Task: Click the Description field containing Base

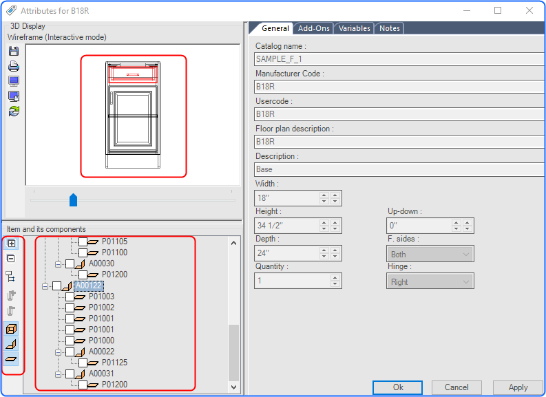Action: click(x=400, y=169)
